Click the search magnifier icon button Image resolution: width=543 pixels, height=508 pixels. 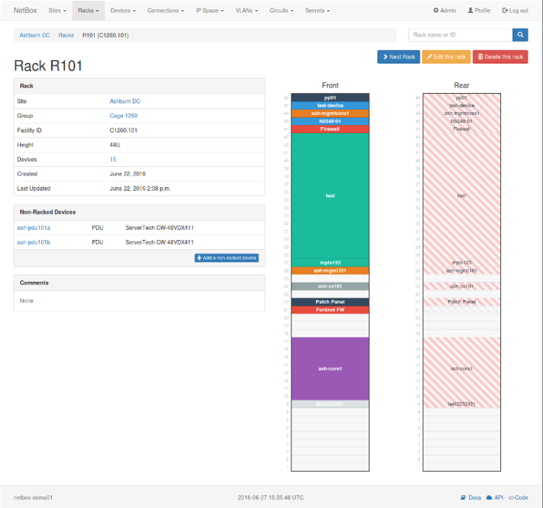click(520, 35)
